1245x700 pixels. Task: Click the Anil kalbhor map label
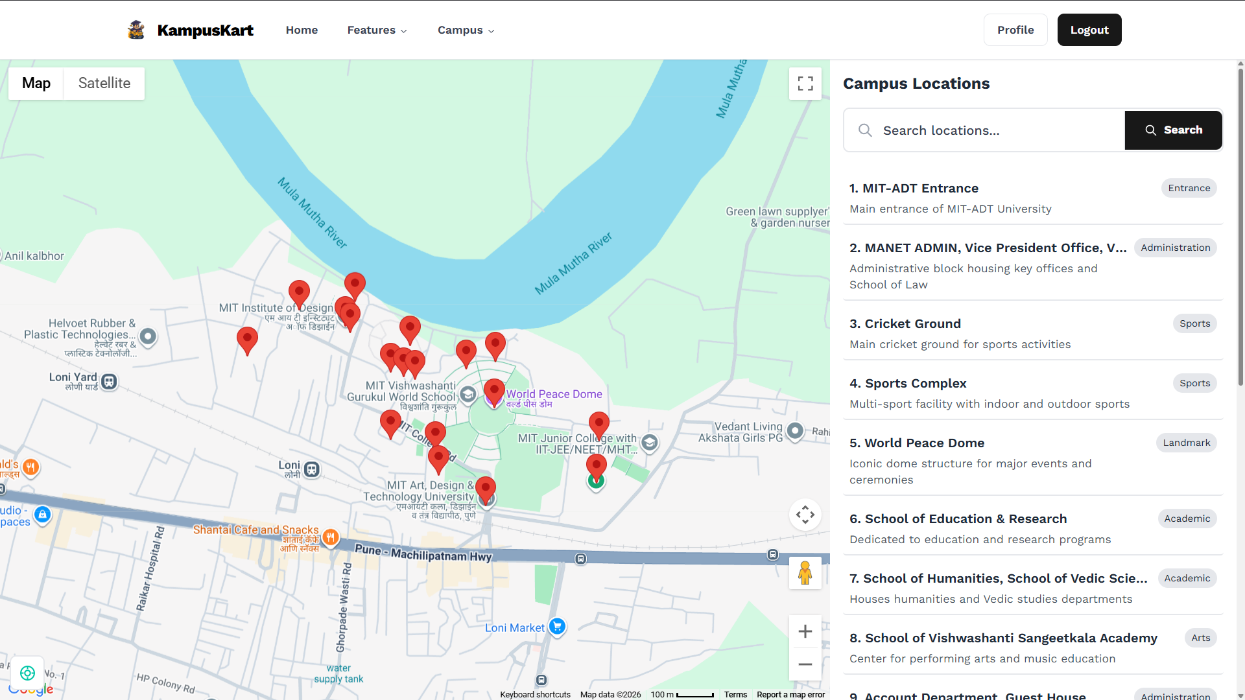coord(34,256)
